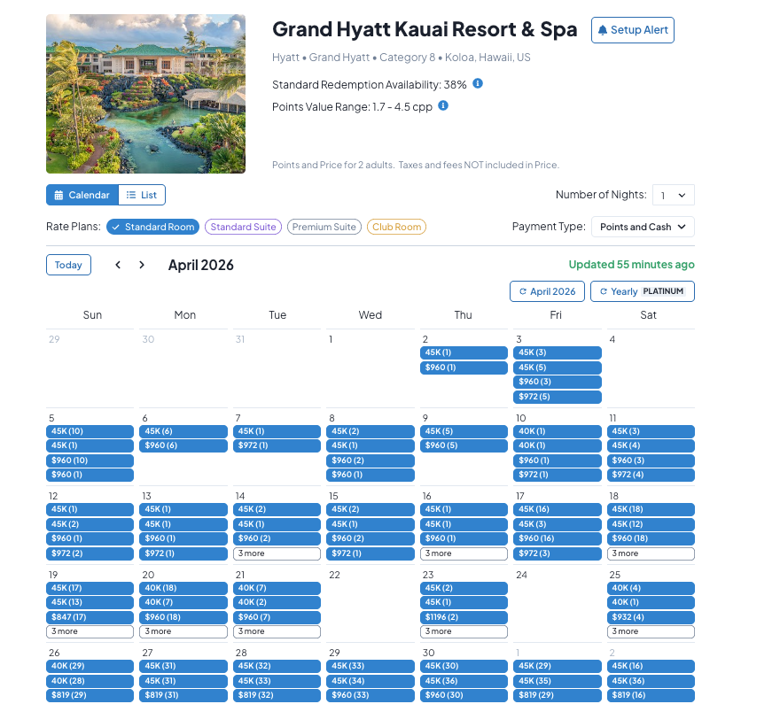Select the $960 (16) entry on April 17
The width and height of the screenshot is (780, 704).
click(558, 538)
